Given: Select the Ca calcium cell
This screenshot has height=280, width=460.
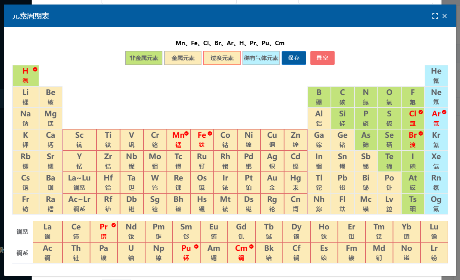Looking at the screenshot, I should point(51,140).
